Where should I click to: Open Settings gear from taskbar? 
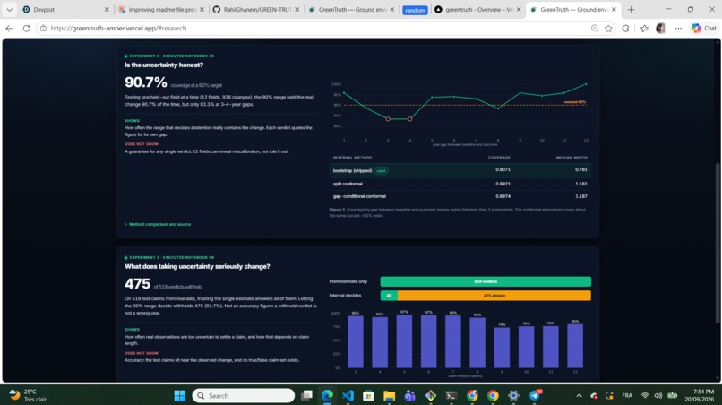tap(513, 395)
